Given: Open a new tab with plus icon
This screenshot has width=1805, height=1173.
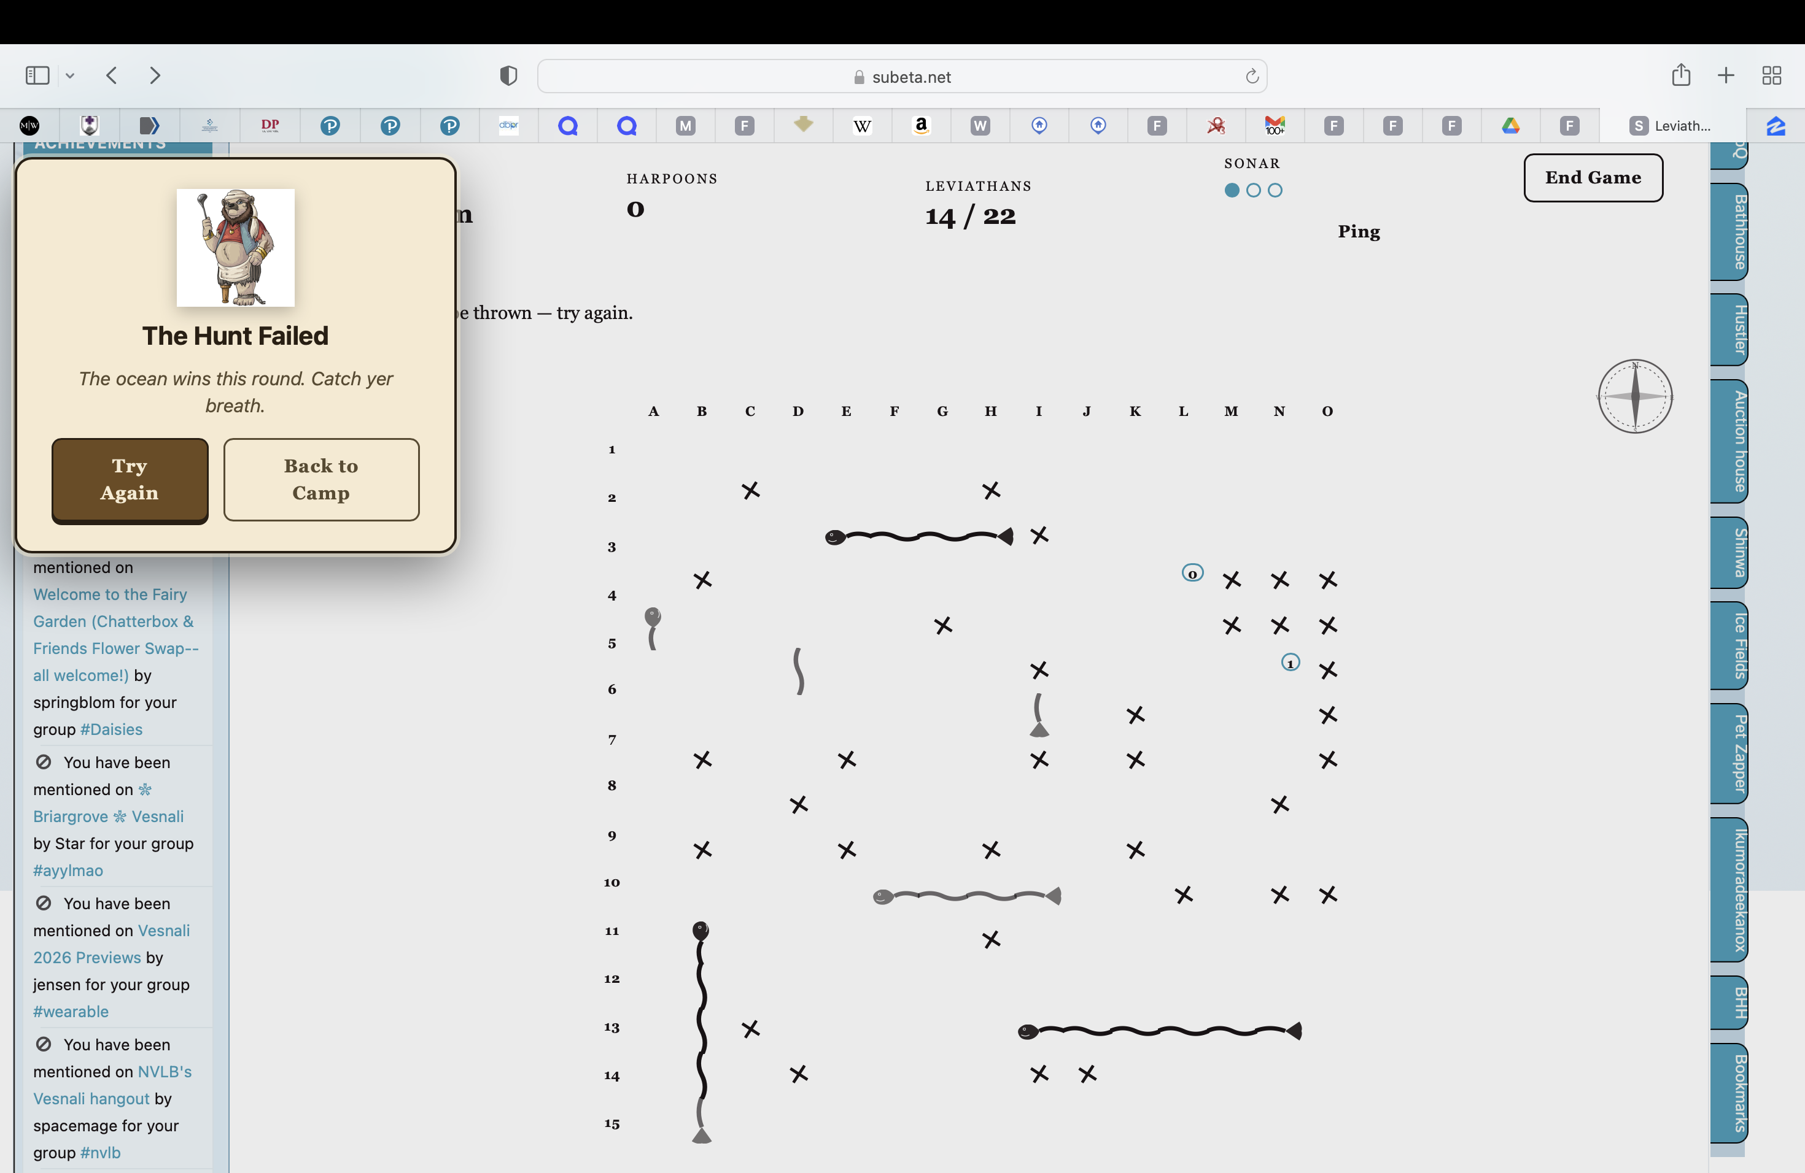Looking at the screenshot, I should tap(1725, 76).
